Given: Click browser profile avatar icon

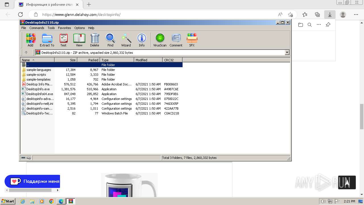Looking at the screenshot, I should click(x=343, y=15).
